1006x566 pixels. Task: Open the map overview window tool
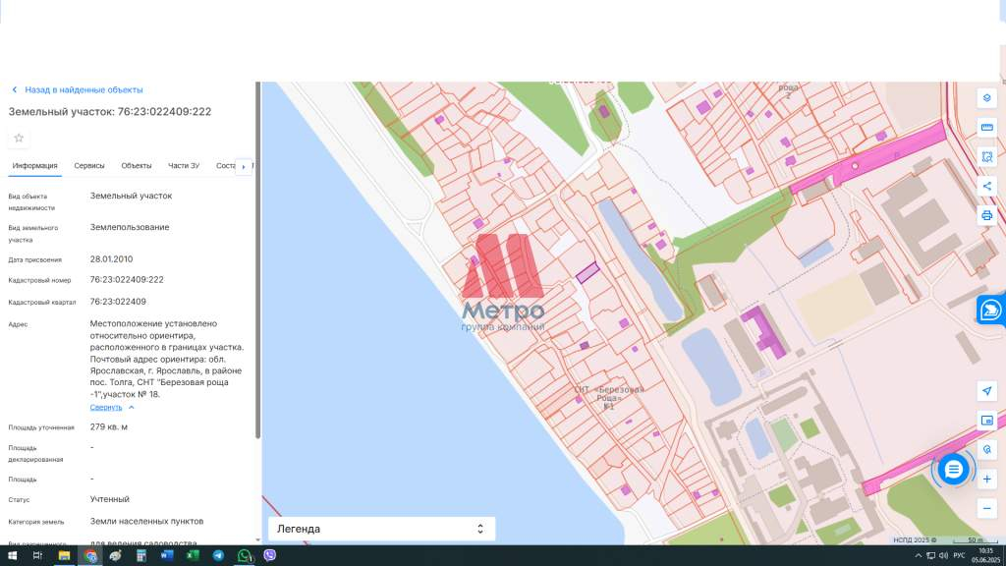986,421
